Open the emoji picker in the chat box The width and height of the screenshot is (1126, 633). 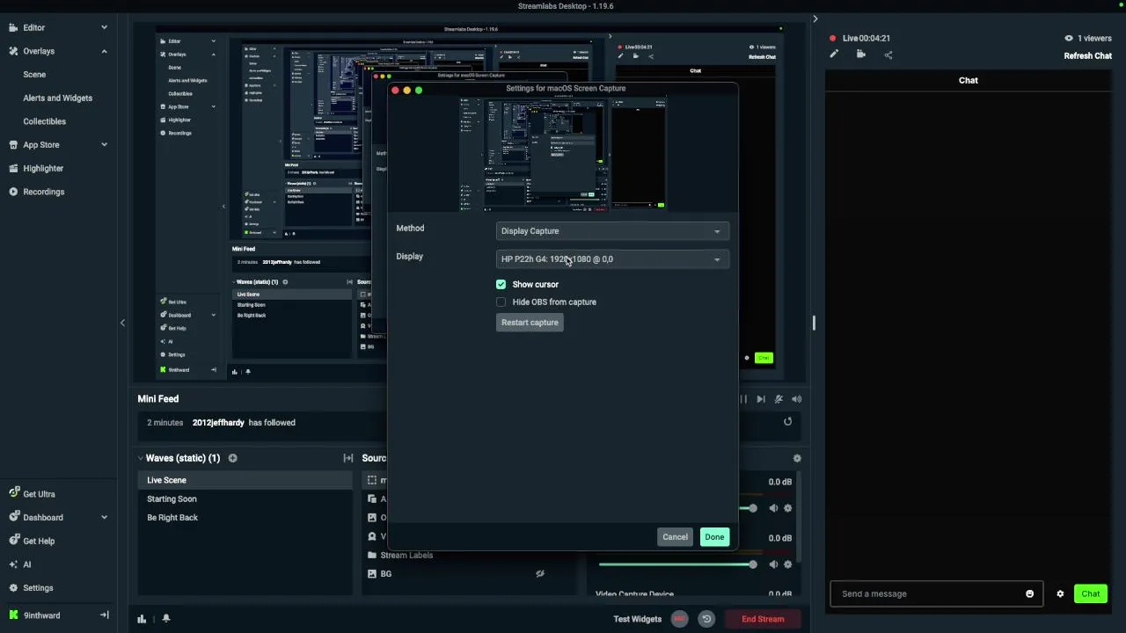1029,593
